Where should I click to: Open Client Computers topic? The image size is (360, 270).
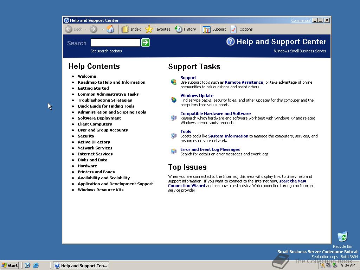95,124
